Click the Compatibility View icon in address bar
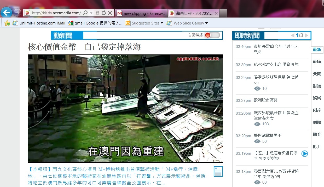This screenshot has height=187, width=324. (97, 13)
